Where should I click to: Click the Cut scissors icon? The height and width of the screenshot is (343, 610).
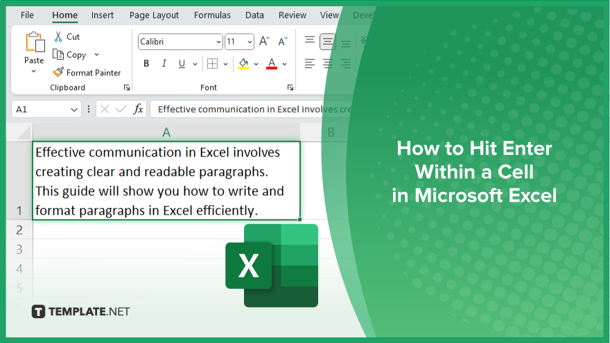(58, 37)
